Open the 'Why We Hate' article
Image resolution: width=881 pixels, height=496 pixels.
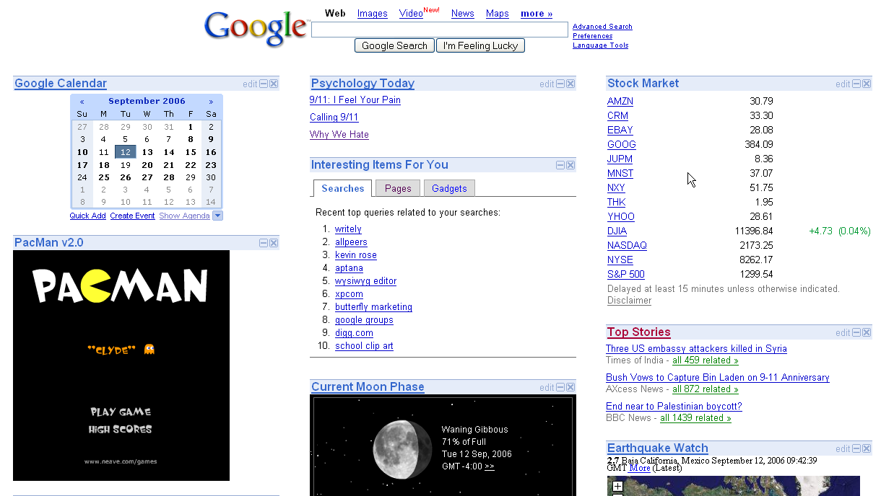pos(339,135)
